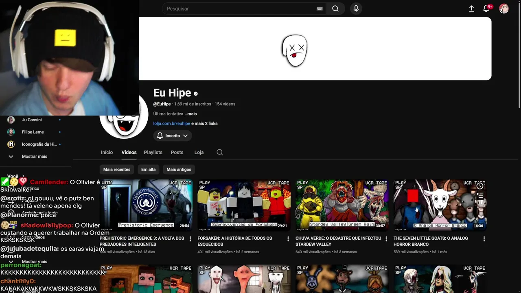Viewport: 521px width, 293px height.
Task: Open options menu for Chuva Verde video
Action: click(386, 239)
